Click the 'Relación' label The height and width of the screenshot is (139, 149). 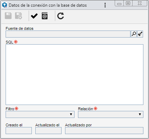point(85,109)
